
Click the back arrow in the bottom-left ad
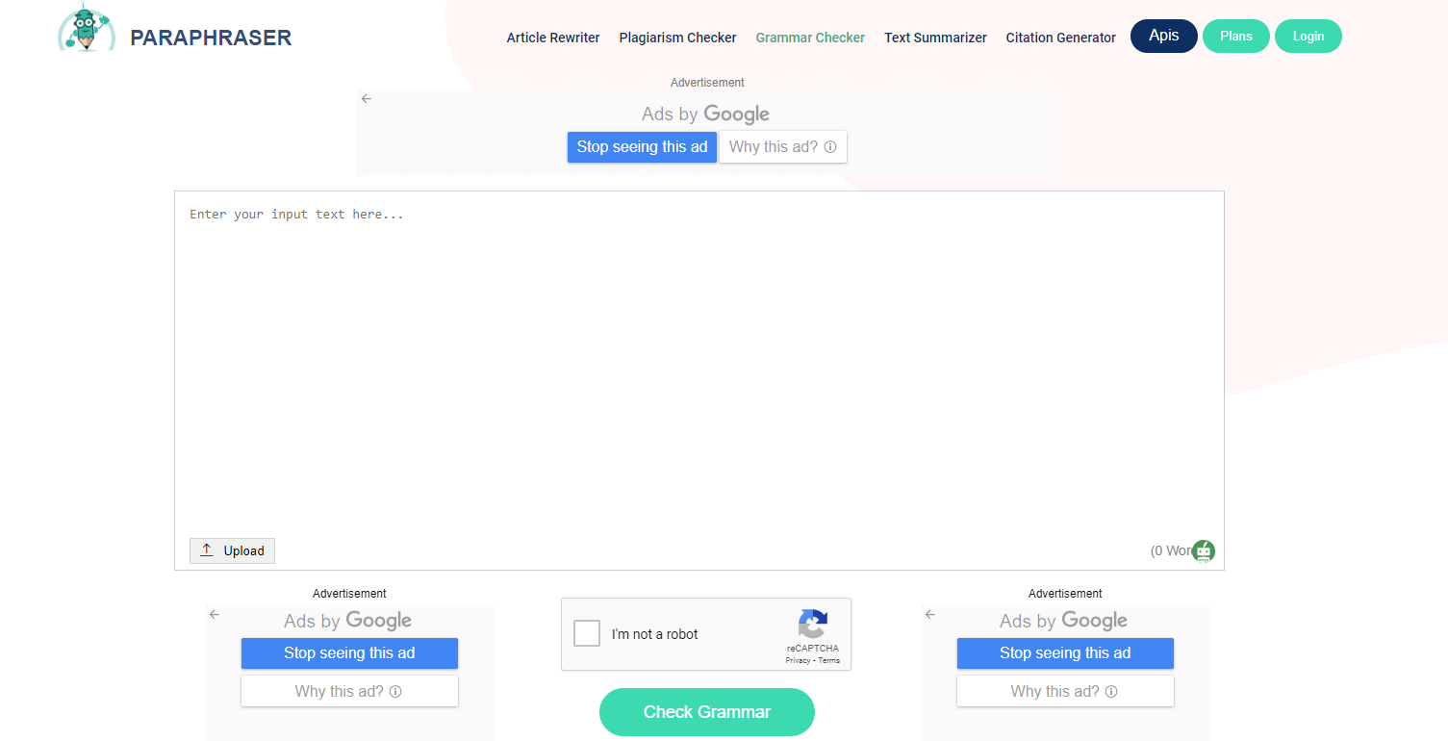(215, 614)
